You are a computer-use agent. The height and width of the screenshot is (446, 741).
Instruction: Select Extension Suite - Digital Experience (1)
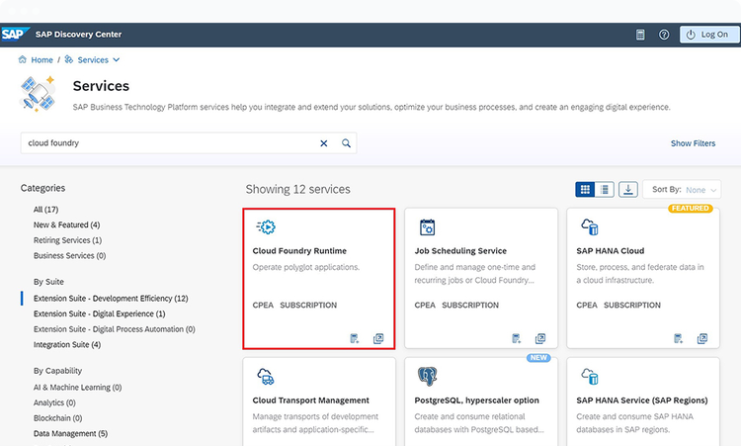click(99, 314)
